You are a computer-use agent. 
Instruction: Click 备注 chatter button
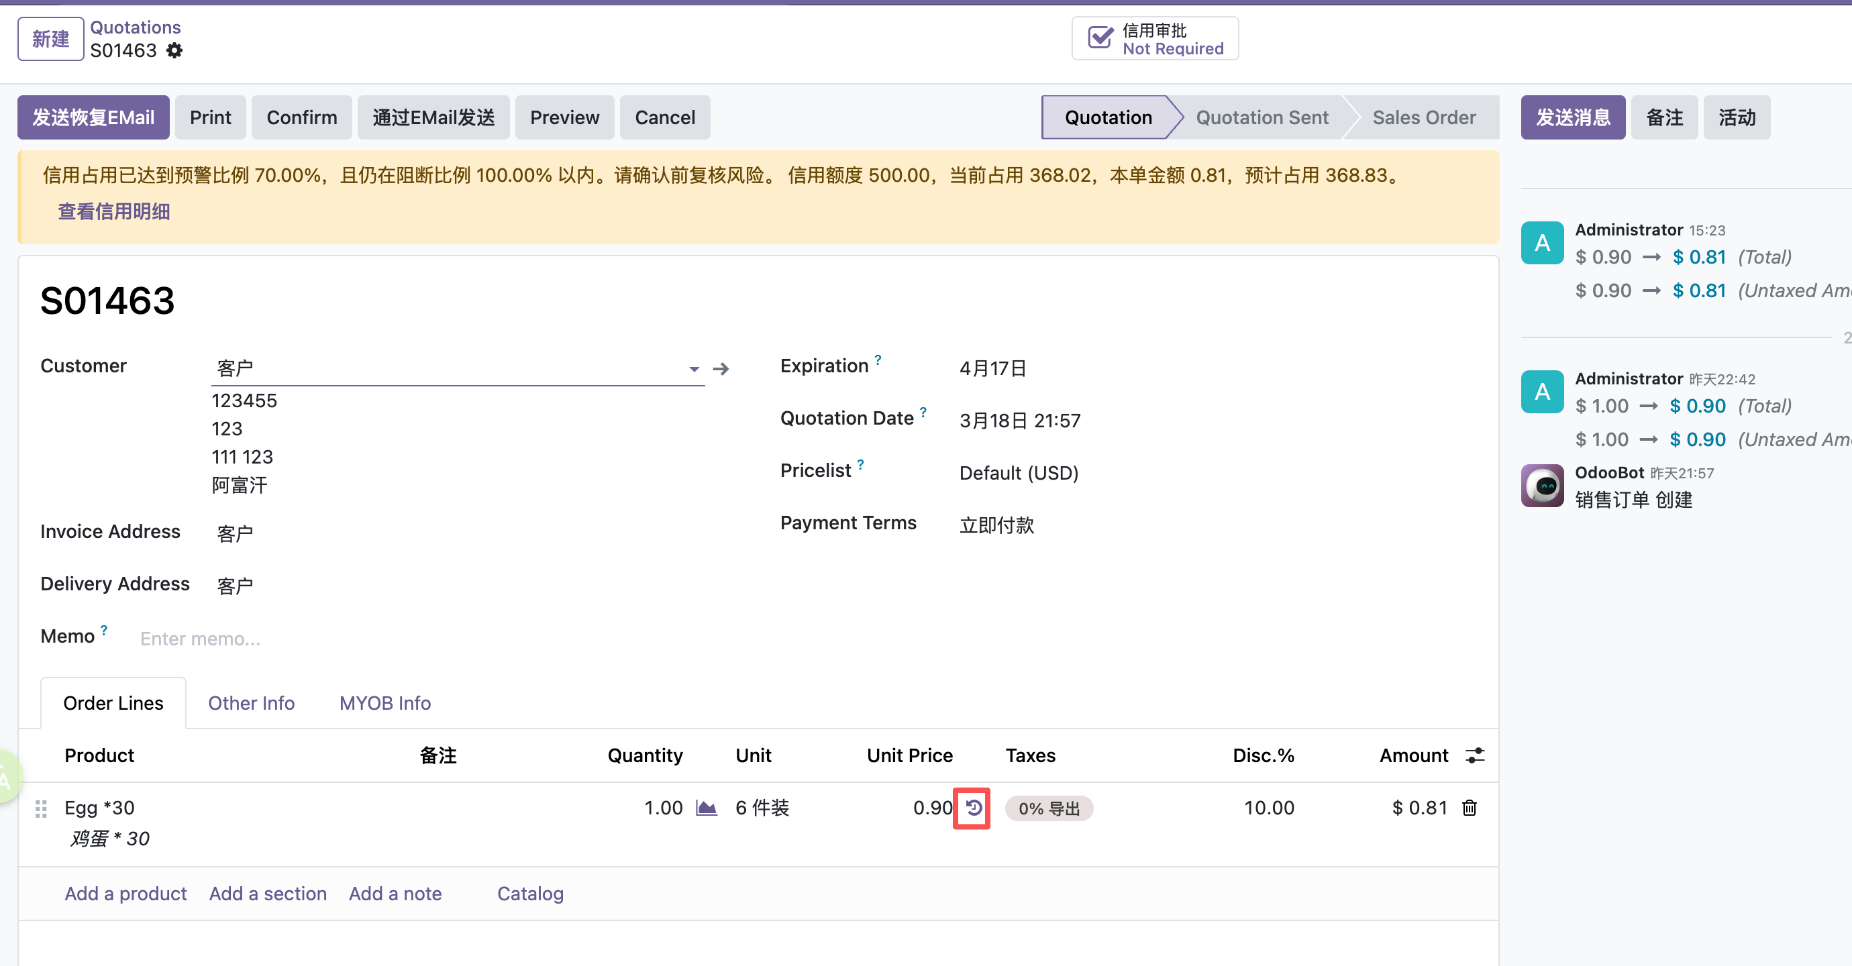(x=1664, y=117)
